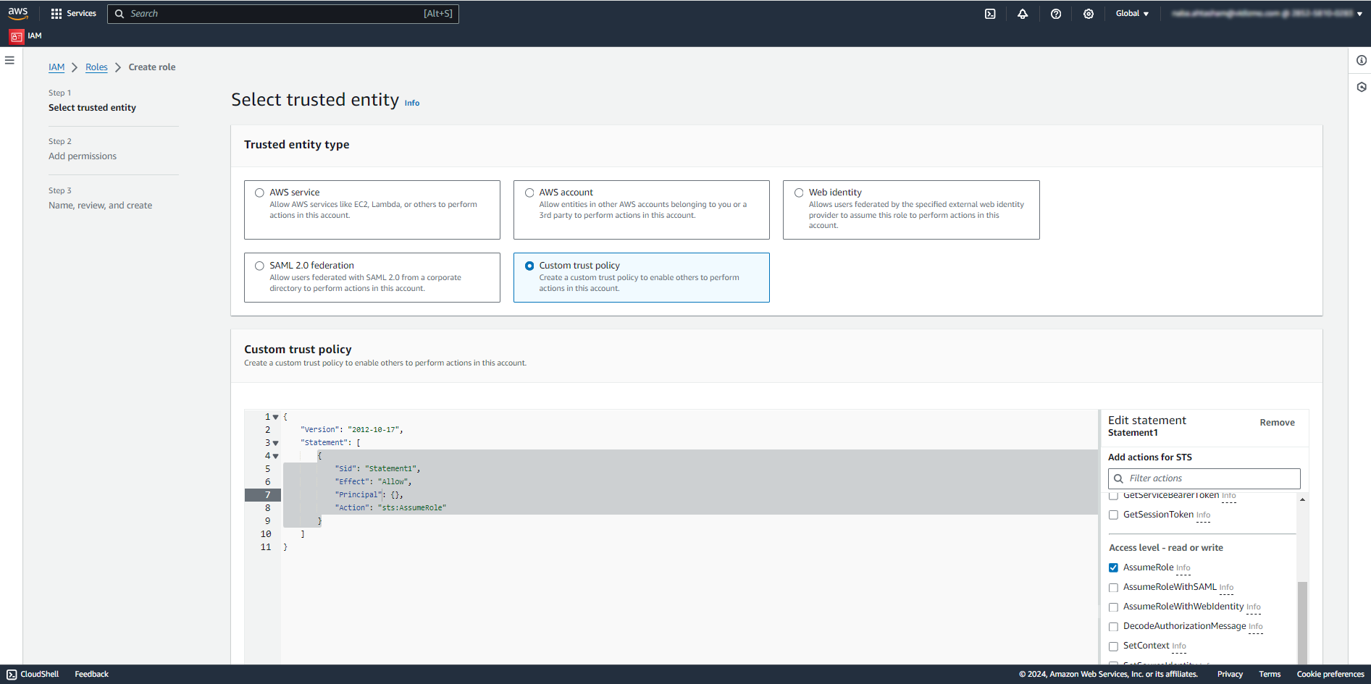Open the notifications bell icon
Image resolution: width=1371 pixels, height=684 pixels.
tap(1023, 14)
